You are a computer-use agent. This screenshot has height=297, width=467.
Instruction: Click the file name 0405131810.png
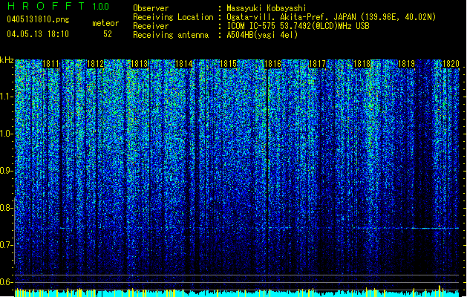pyautogui.click(x=38, y=19)
